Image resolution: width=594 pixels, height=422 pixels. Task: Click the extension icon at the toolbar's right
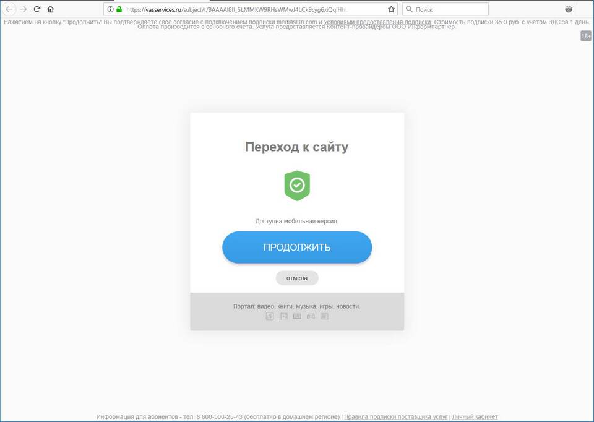point(568,9)
